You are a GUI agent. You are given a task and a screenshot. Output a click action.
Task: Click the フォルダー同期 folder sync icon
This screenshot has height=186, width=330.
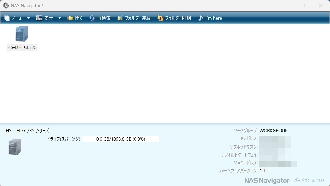coord(160,18)
